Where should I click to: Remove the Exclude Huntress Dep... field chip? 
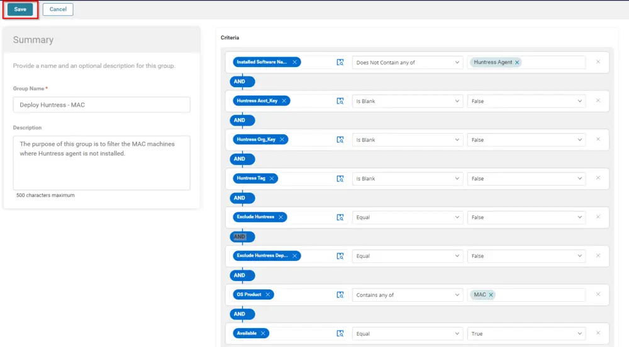coord(294,256)
